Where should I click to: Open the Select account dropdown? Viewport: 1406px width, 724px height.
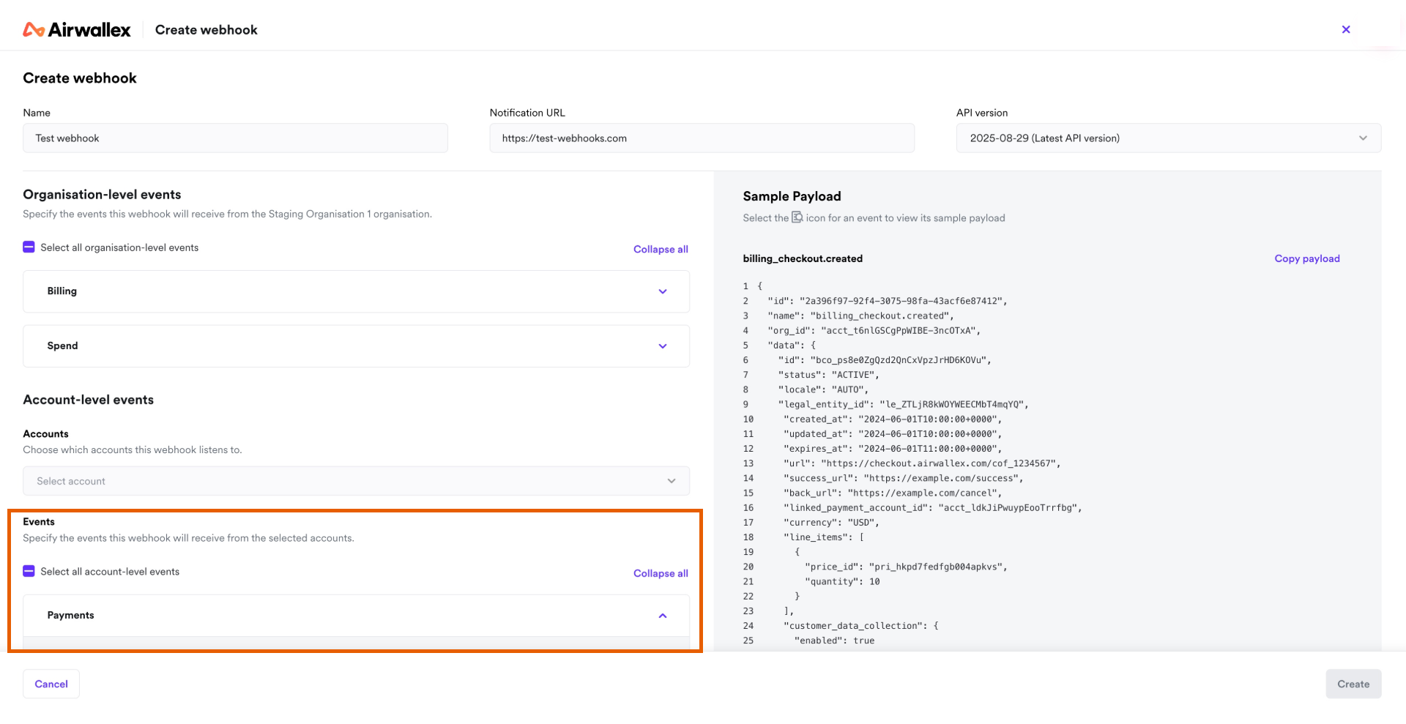pyautogui.click(x=356, y=481)
